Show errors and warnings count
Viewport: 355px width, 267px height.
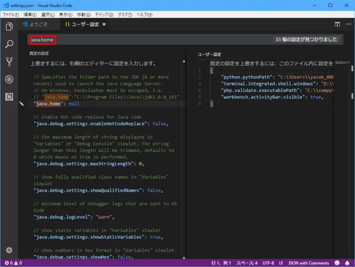tap(13, 263)
